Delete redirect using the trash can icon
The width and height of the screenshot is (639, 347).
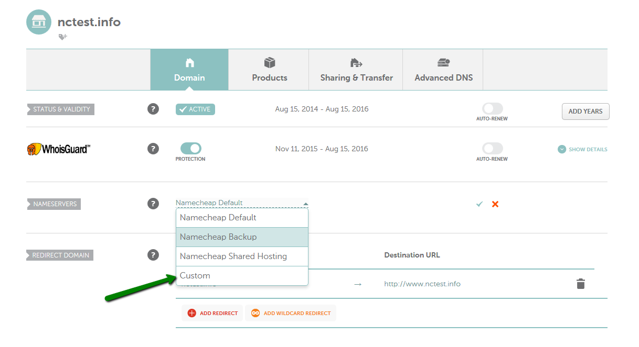click(580, 284)
